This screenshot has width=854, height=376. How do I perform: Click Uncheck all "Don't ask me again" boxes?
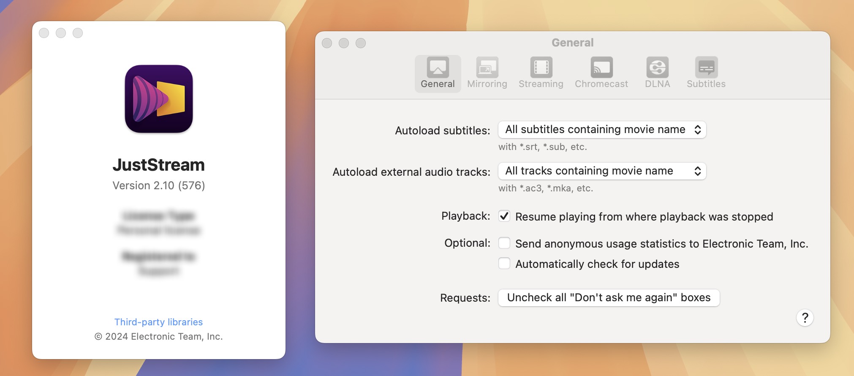[x=609, y=298]
